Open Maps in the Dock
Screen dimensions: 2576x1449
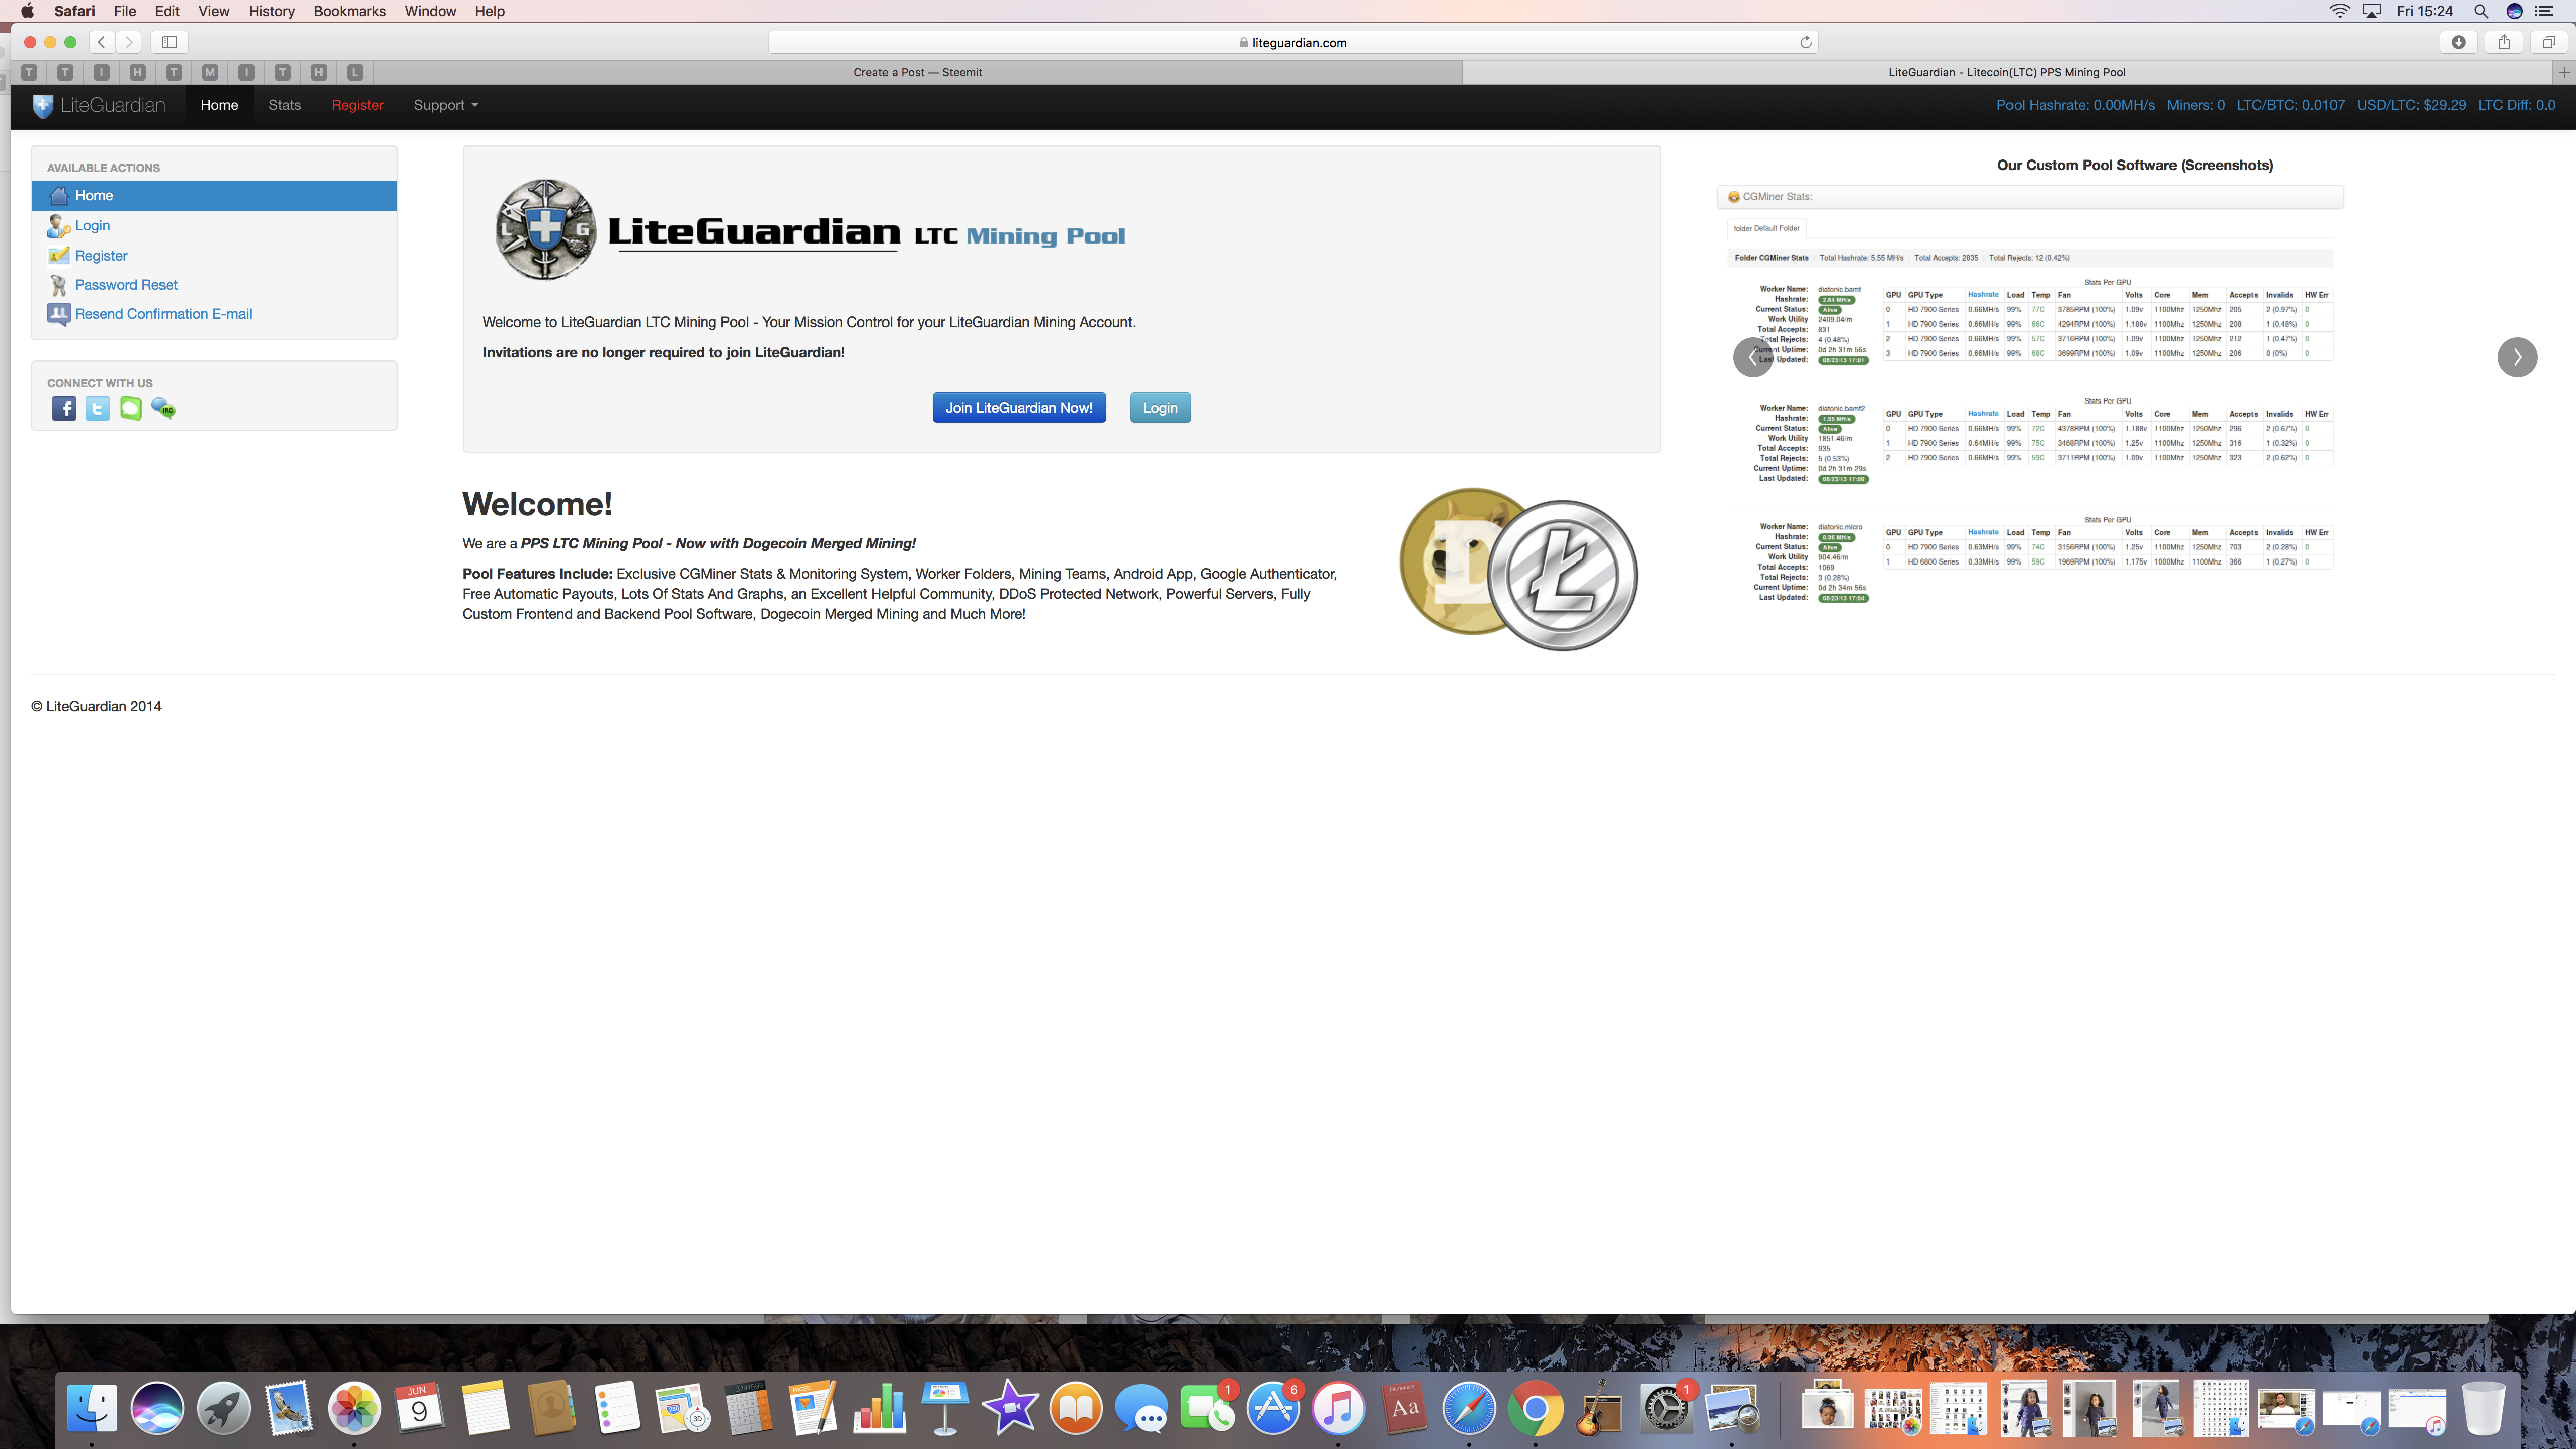pyautogui.click(x=682, y=1408)
